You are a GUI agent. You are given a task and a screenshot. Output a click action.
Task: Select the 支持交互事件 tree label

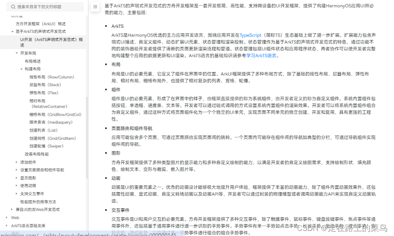tap(32, 194)
